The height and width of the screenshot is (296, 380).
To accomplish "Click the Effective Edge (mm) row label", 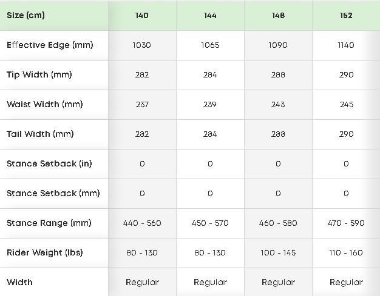I will [50, 45].
